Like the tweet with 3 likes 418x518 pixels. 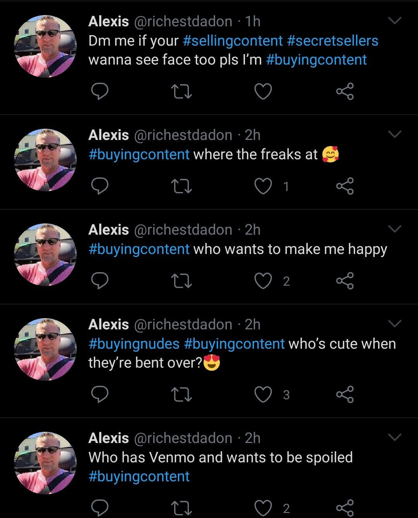[x=263, y=394]
